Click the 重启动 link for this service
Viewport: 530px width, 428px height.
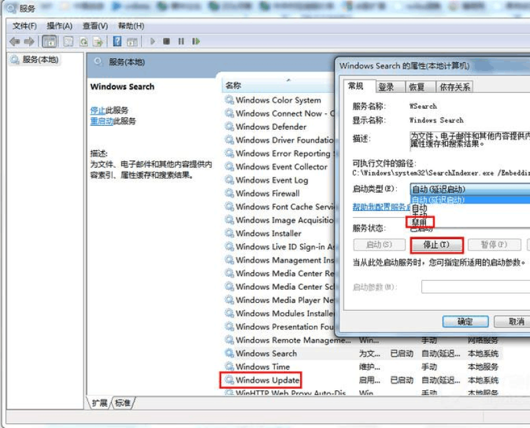(x=101, y=121)
